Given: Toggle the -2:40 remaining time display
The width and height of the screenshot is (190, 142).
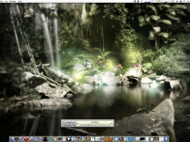Looking at the screenshot, I should 108,125.
